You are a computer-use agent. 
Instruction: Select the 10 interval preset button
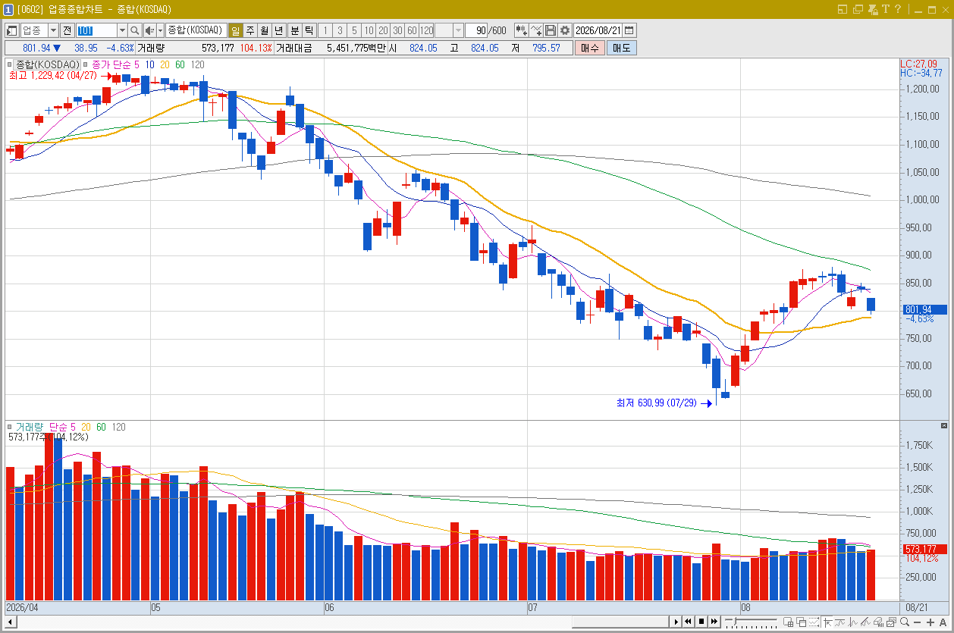tap(369, 30)
